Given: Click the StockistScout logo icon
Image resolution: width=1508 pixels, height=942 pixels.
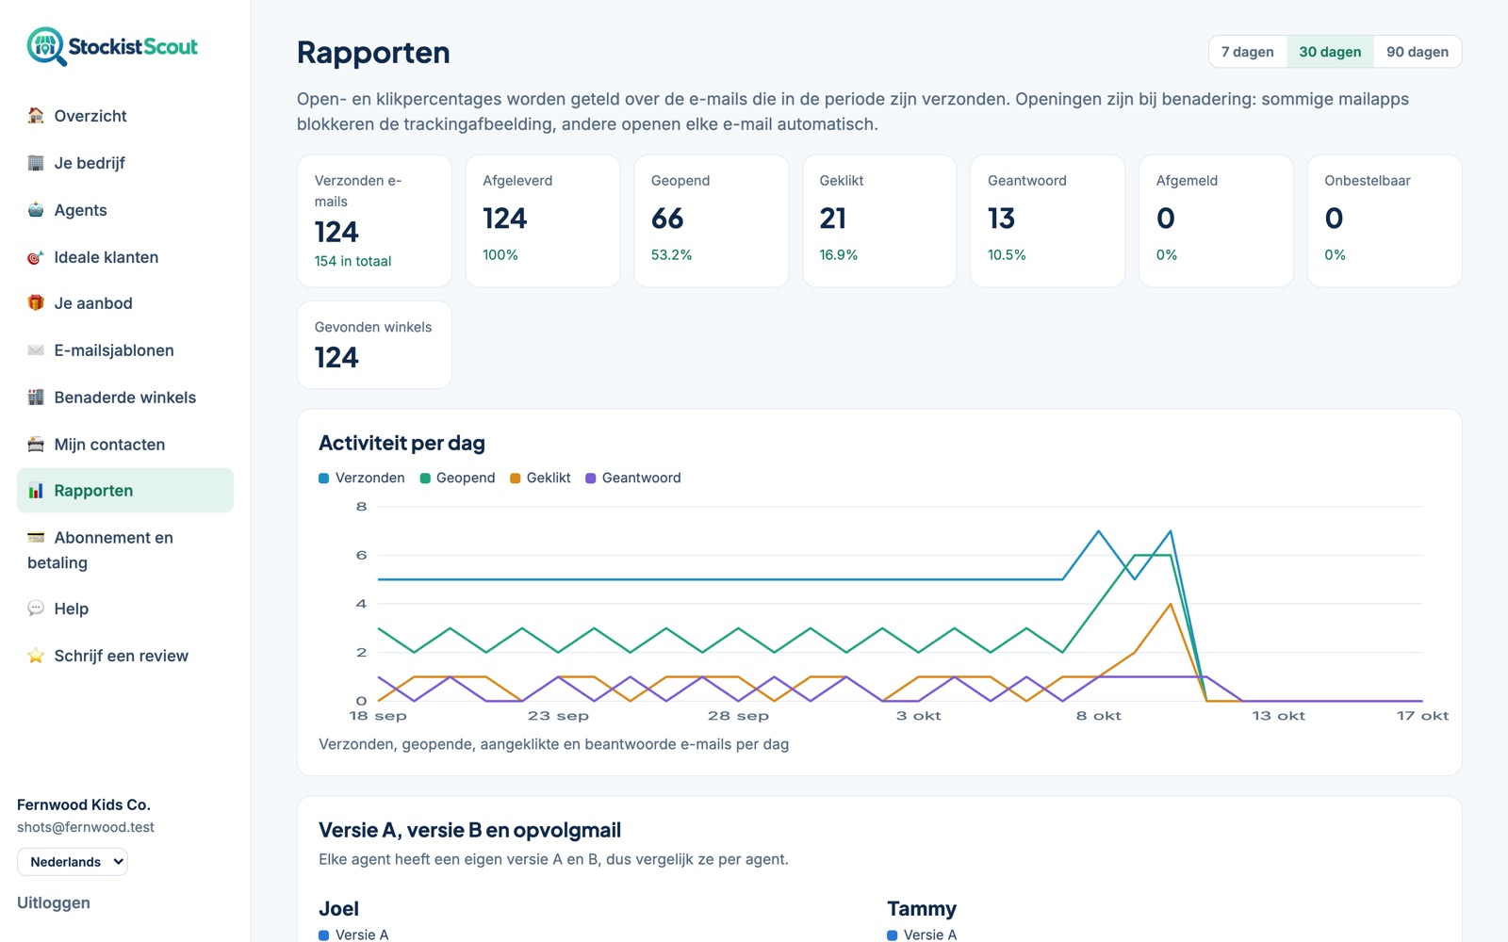Looking at the screenshot, I should pos(46,46).
